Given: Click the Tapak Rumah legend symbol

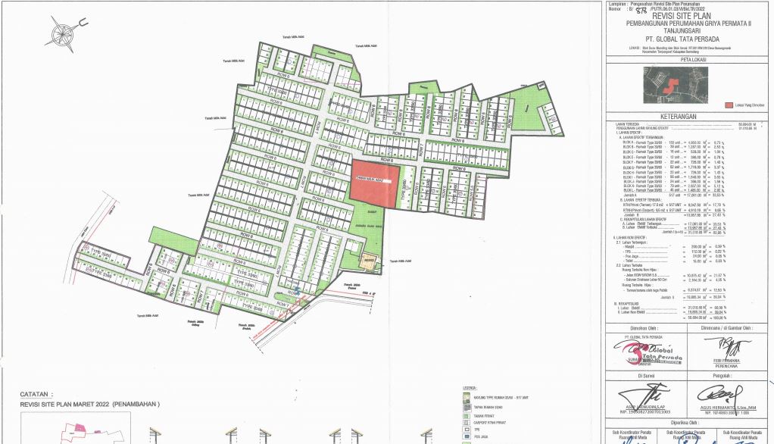Looking at the screenshot, I should point(467,408).
